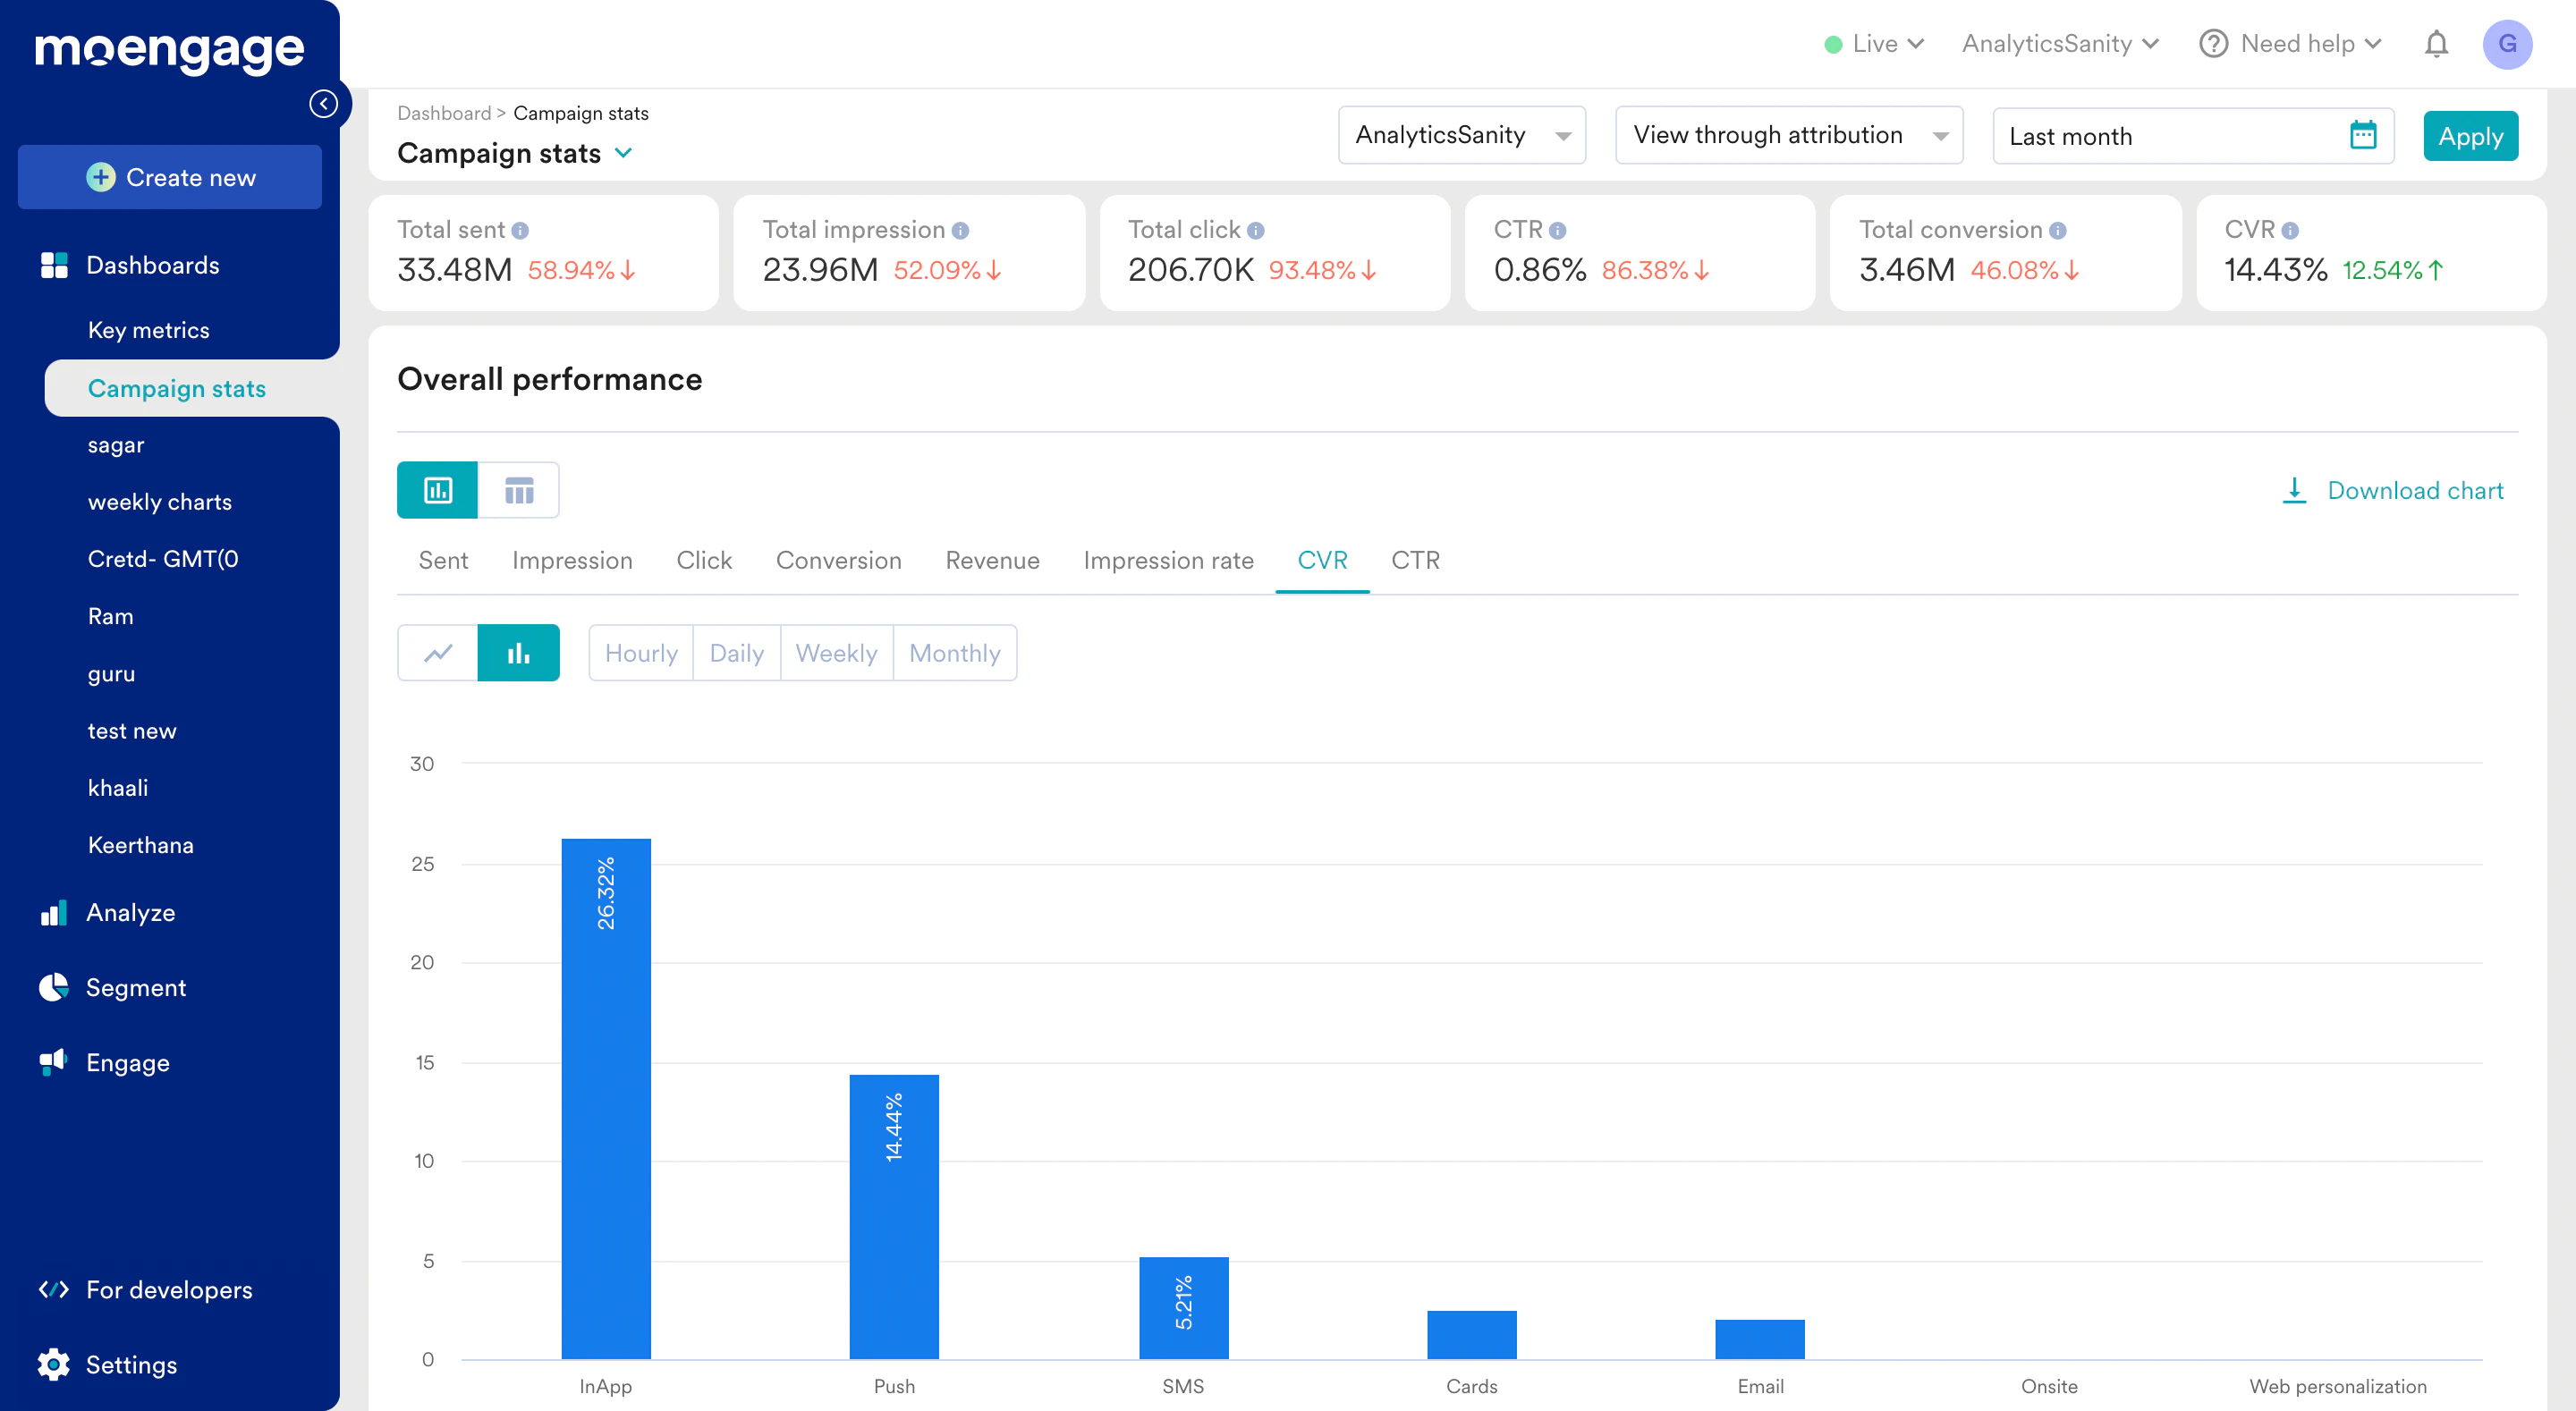Open the View through attribution dropdown
Viewport: 2576px width, 1411px height.
tap(1788, 135)
